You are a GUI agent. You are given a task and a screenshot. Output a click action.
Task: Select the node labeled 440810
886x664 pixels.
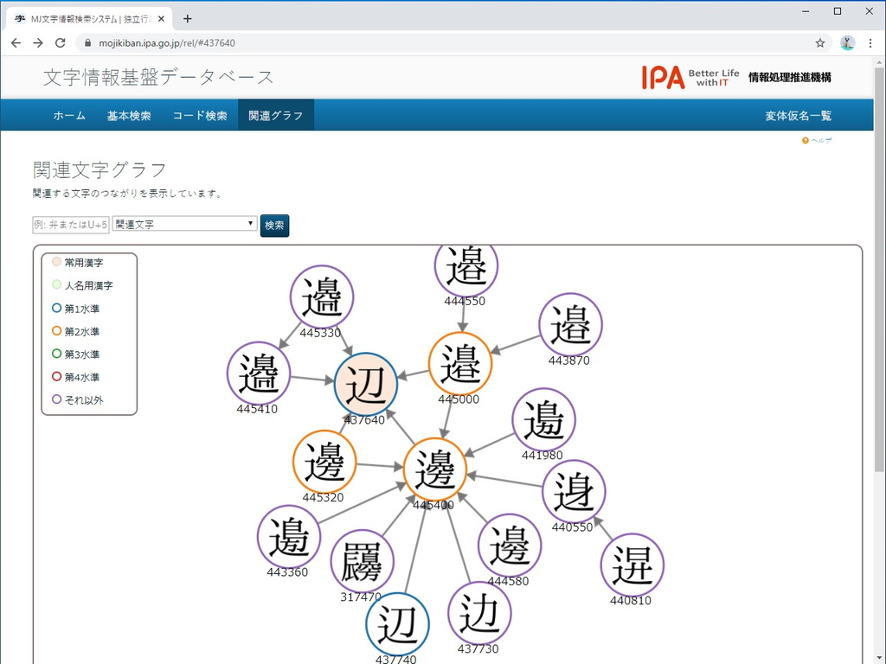(x=632, y=565)
